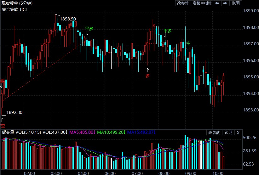Click the red 空 signal marker at bottom left
259x175 pixels.
[3, 126]
